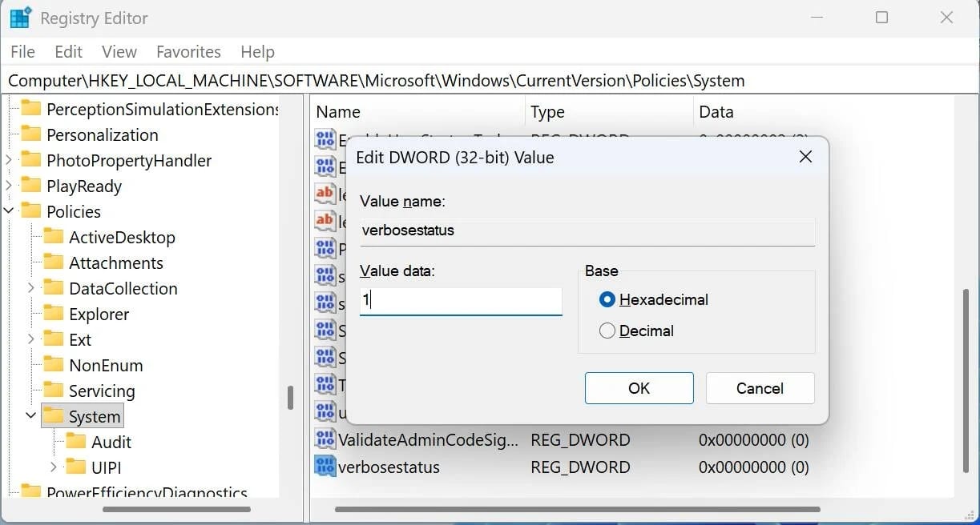Click the Policies folder icon
Image resolution: width=980 pixels, height=525 pixels.
tap(30, 211)
